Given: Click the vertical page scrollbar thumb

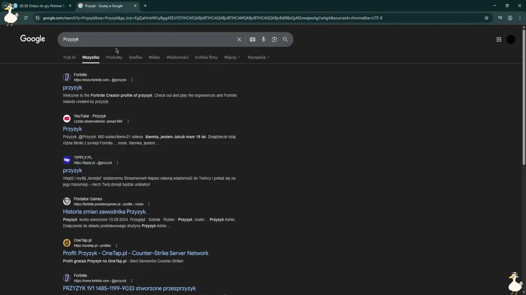Looking at the screenshot, I should 524,98.
